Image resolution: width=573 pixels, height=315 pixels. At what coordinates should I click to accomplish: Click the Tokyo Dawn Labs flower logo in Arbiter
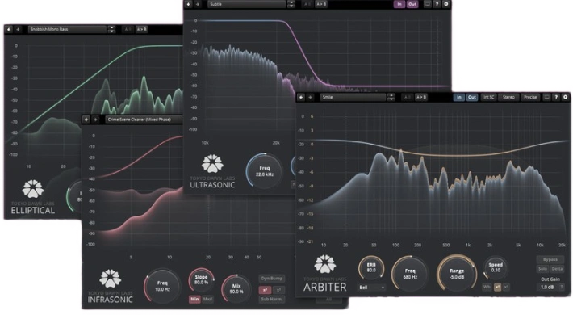tap(325, 264)
